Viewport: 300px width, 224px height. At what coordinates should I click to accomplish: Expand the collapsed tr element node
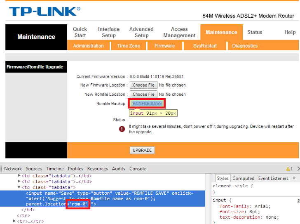tap(14, 221)
